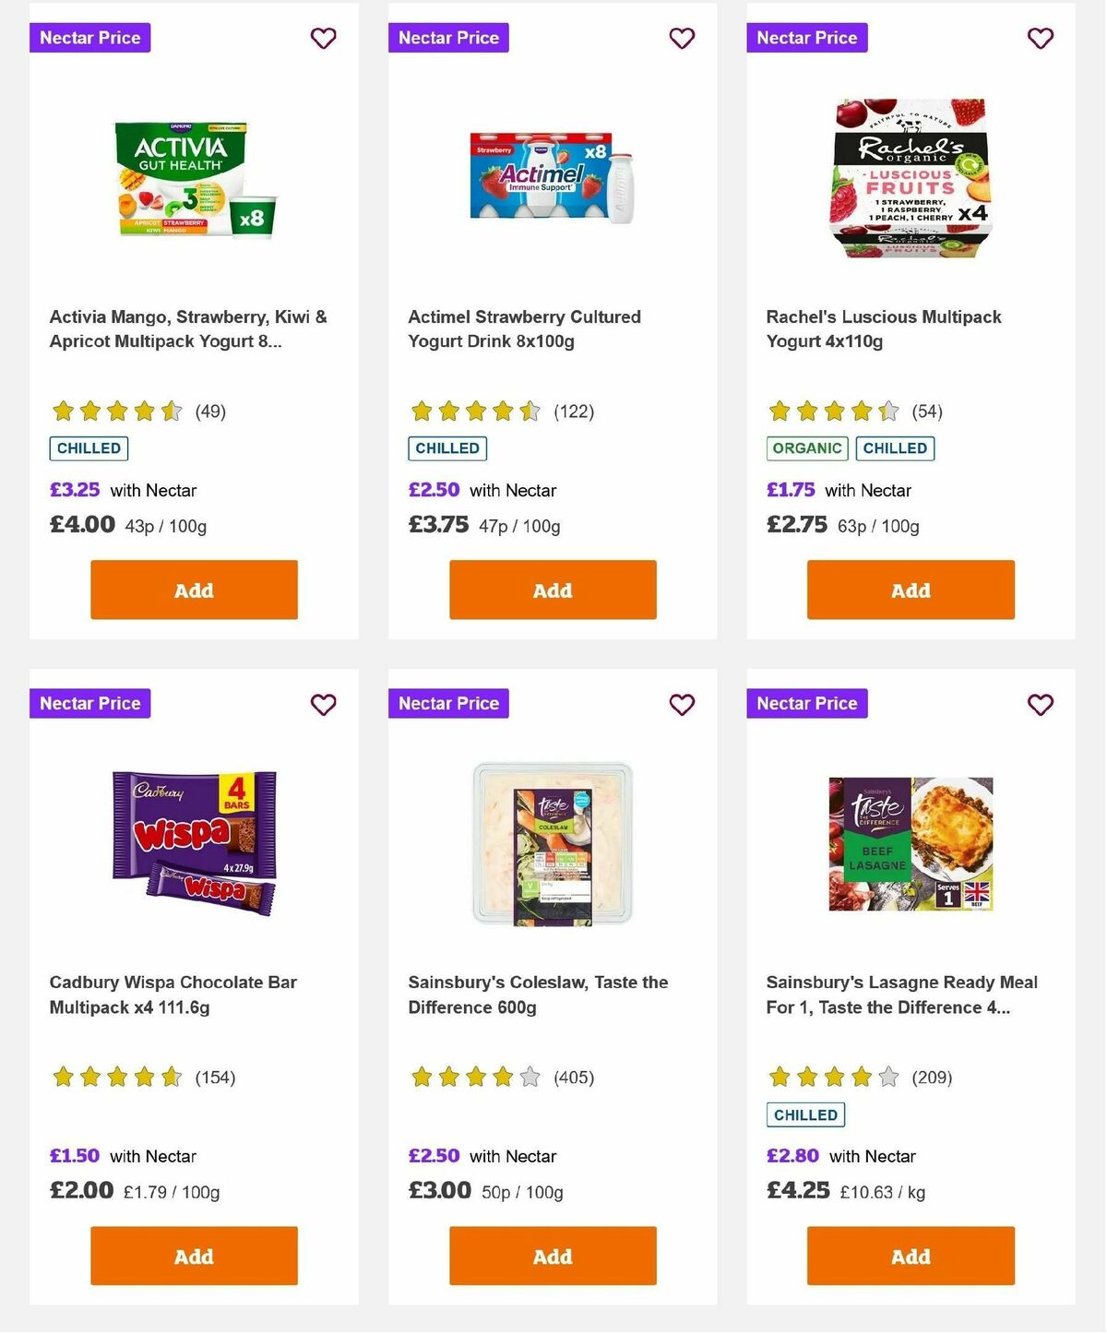Click the Nectar Price badge on Coleslaw product
Viewport: 1107px width, 1334px height.
click(x=448, y=703)
